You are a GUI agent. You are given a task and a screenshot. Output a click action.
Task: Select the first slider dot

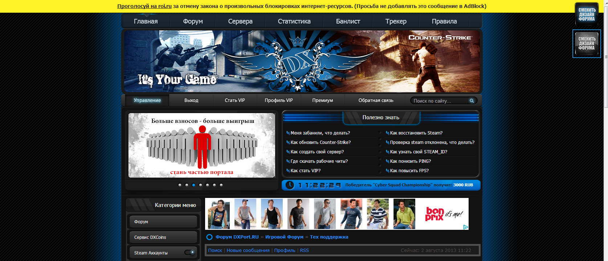point(180,185)
